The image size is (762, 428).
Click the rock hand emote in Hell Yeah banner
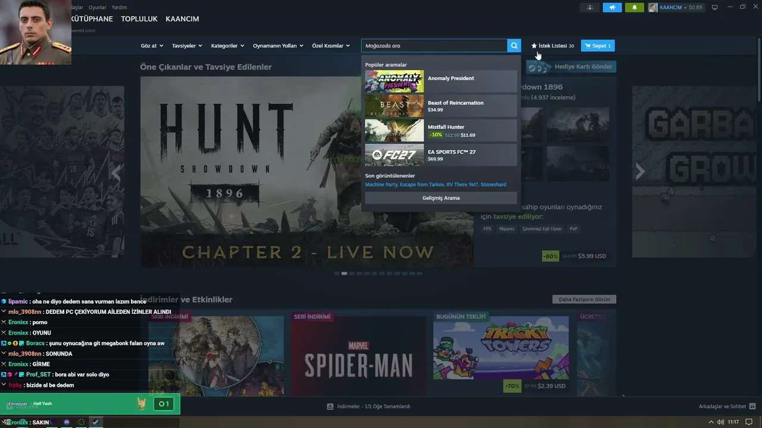coord(142,404)
